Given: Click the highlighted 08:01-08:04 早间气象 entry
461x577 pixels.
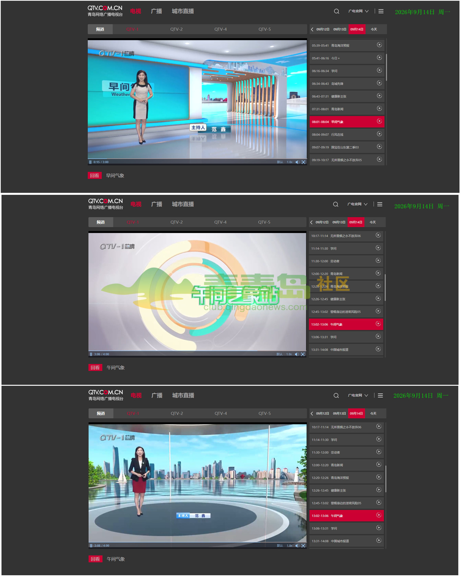Looking at the screenshot, I should tap(347, 122).
